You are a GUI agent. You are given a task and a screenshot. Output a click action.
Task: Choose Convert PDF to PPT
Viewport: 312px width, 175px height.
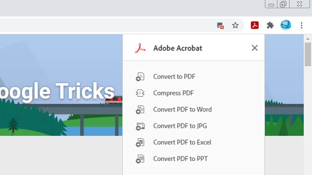pyautogui.click(x=180, y=159)
